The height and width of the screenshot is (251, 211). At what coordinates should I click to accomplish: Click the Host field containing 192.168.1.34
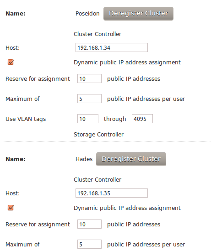tap(112, 47)
